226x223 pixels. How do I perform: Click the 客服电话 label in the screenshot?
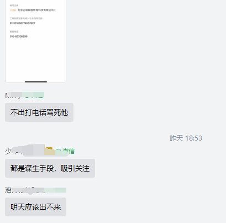(14, 32)
